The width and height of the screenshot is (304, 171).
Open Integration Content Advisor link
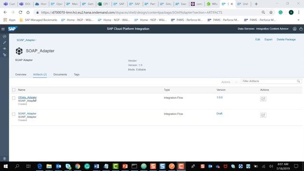point(272,28)
